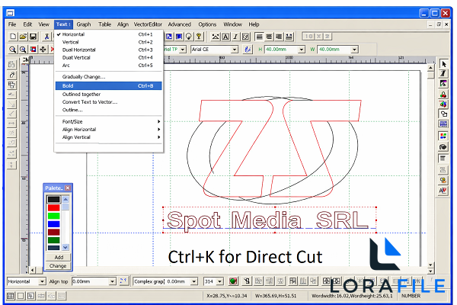This screenshot has height=305, width=457.
Task: Open the Arial CE font dropdown
Action: [235, 50]
